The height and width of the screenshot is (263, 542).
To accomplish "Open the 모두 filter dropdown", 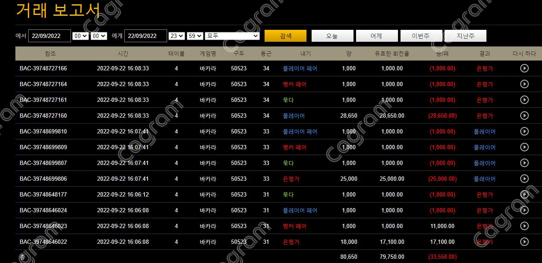I will point(232,36).
